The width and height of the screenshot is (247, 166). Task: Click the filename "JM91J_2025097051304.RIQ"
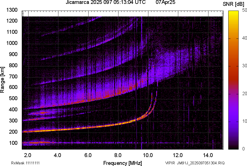point(201,163)
